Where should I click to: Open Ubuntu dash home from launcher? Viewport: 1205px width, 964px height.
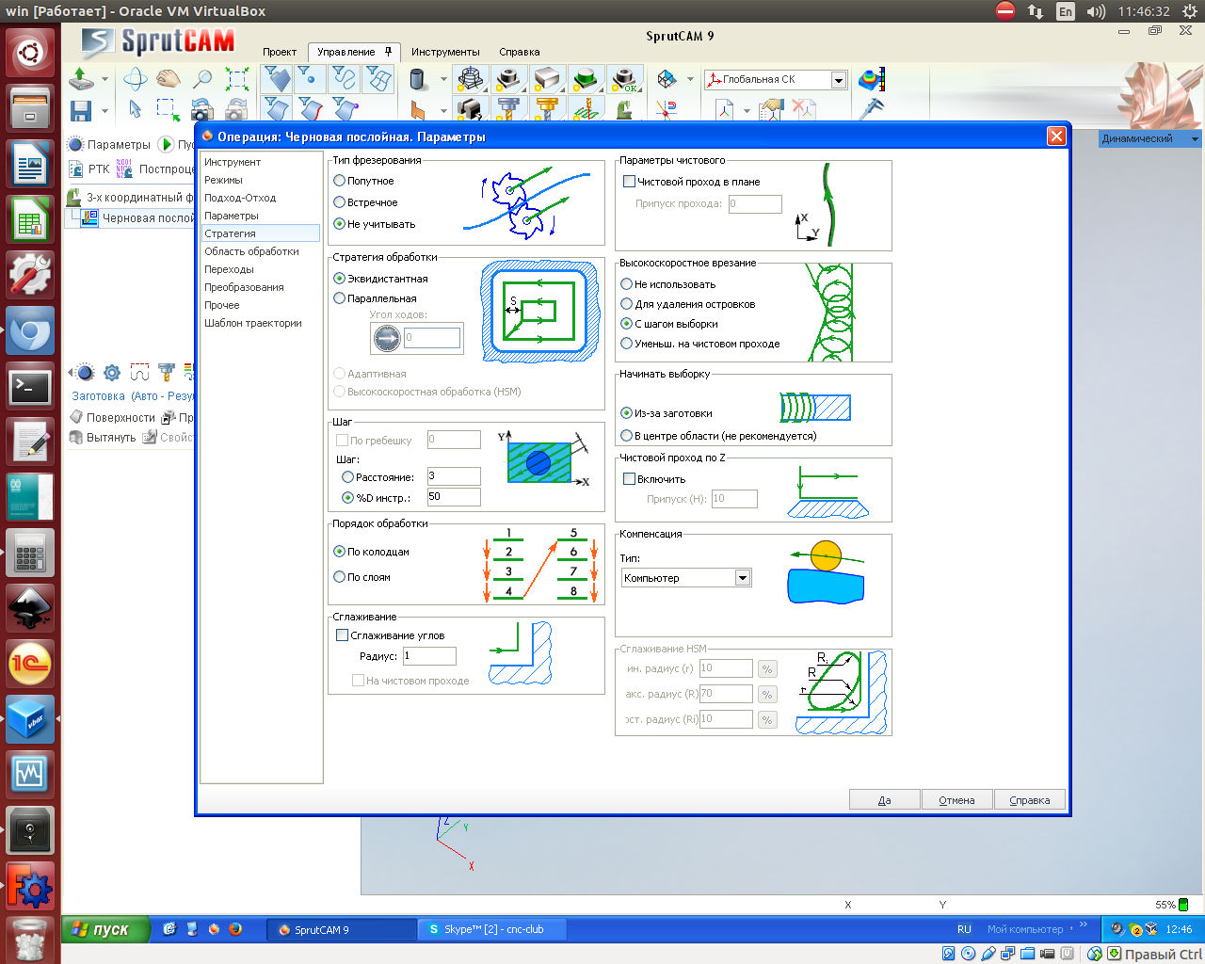pyautogui.click(x=30, y=53)
